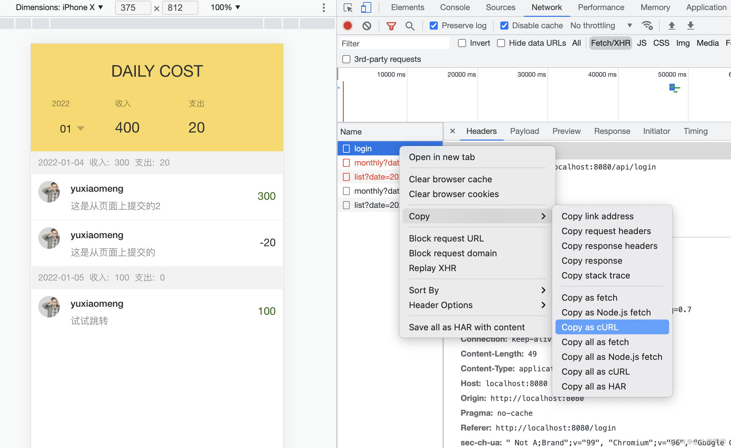Click the inspect element cursor icon

(348, 7)
